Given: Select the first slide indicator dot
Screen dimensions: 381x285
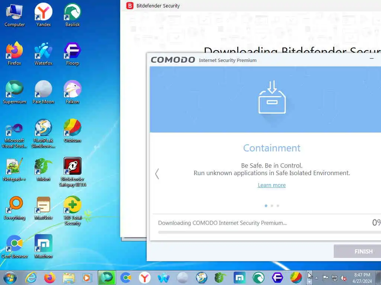Looking at the screenshot, I should point(266,206).
